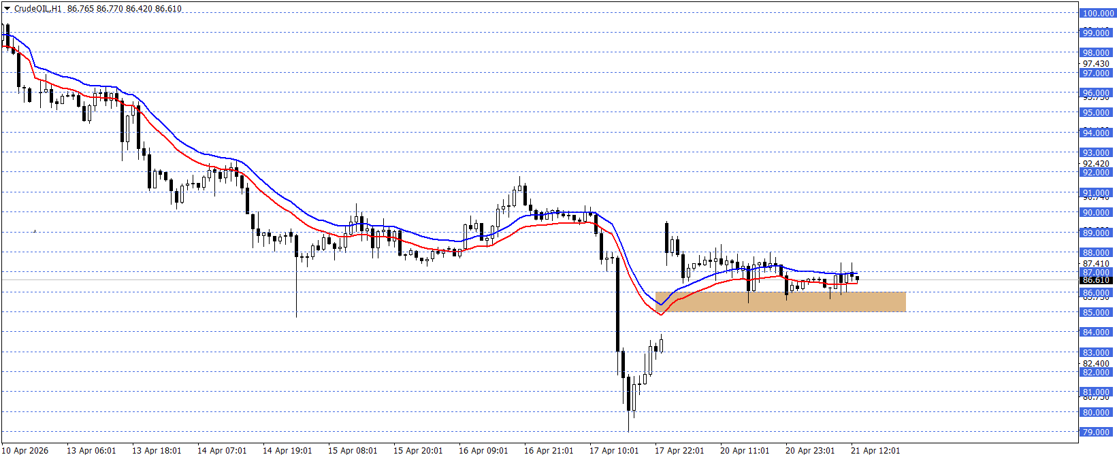This screenshot has width=1117, height=459.
Task: Click the 79.000 price axis label
Action: coord(1096,432)
